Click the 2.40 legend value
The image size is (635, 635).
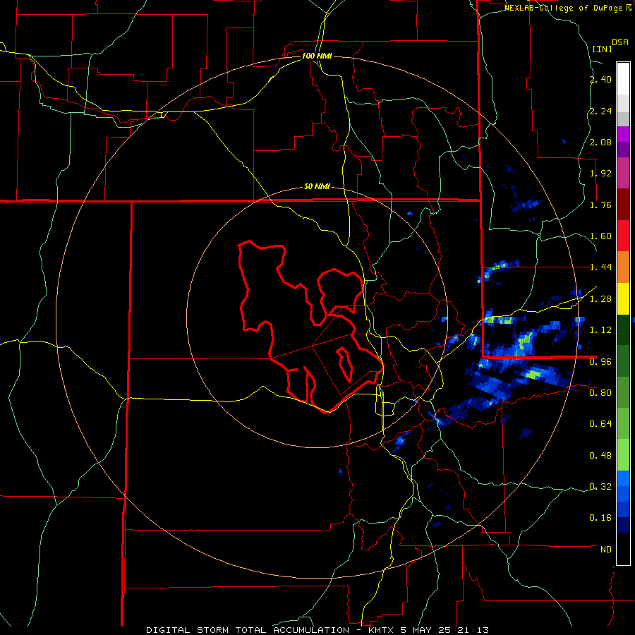600,79
